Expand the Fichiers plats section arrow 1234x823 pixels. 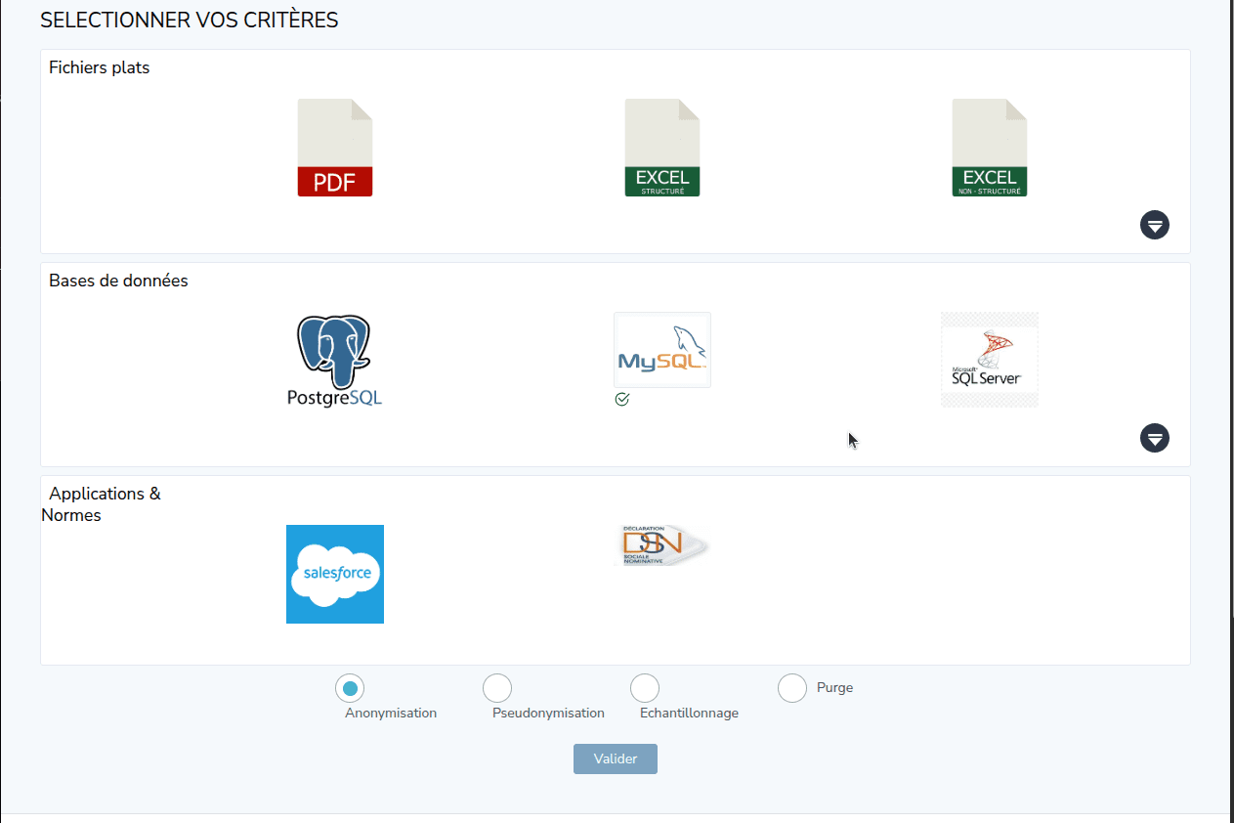click(x=1155, y=225)
